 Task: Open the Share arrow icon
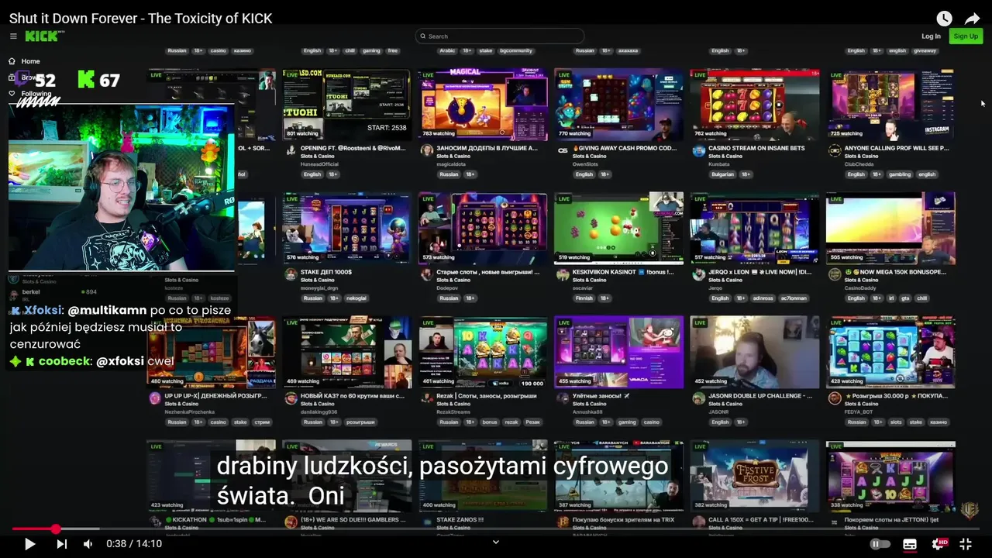click(972, 19)
